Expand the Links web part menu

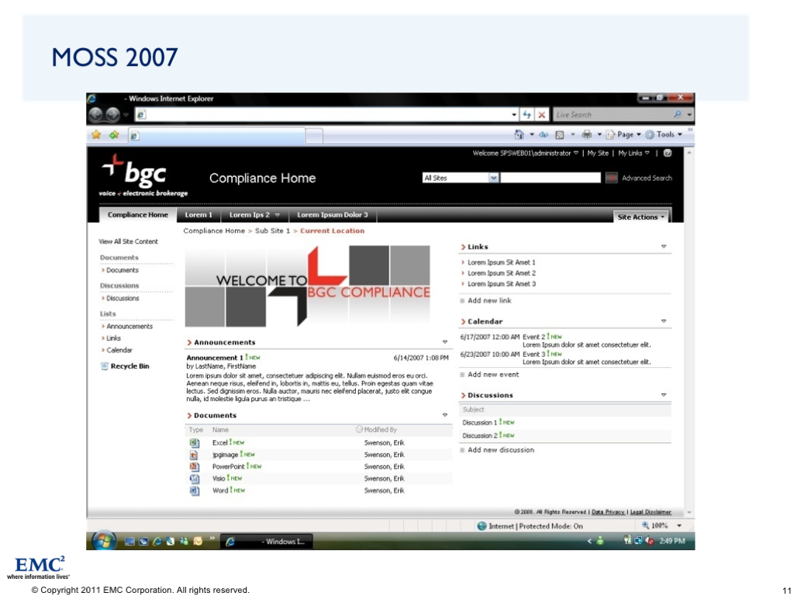click(664, 247)
